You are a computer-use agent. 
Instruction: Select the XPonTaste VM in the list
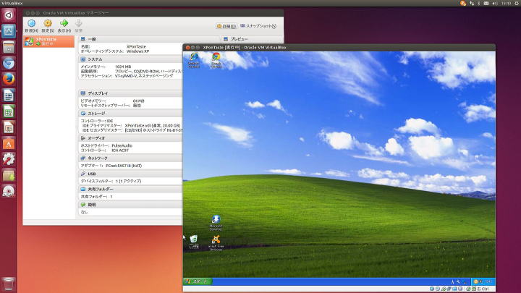click(x=49, y=41)
